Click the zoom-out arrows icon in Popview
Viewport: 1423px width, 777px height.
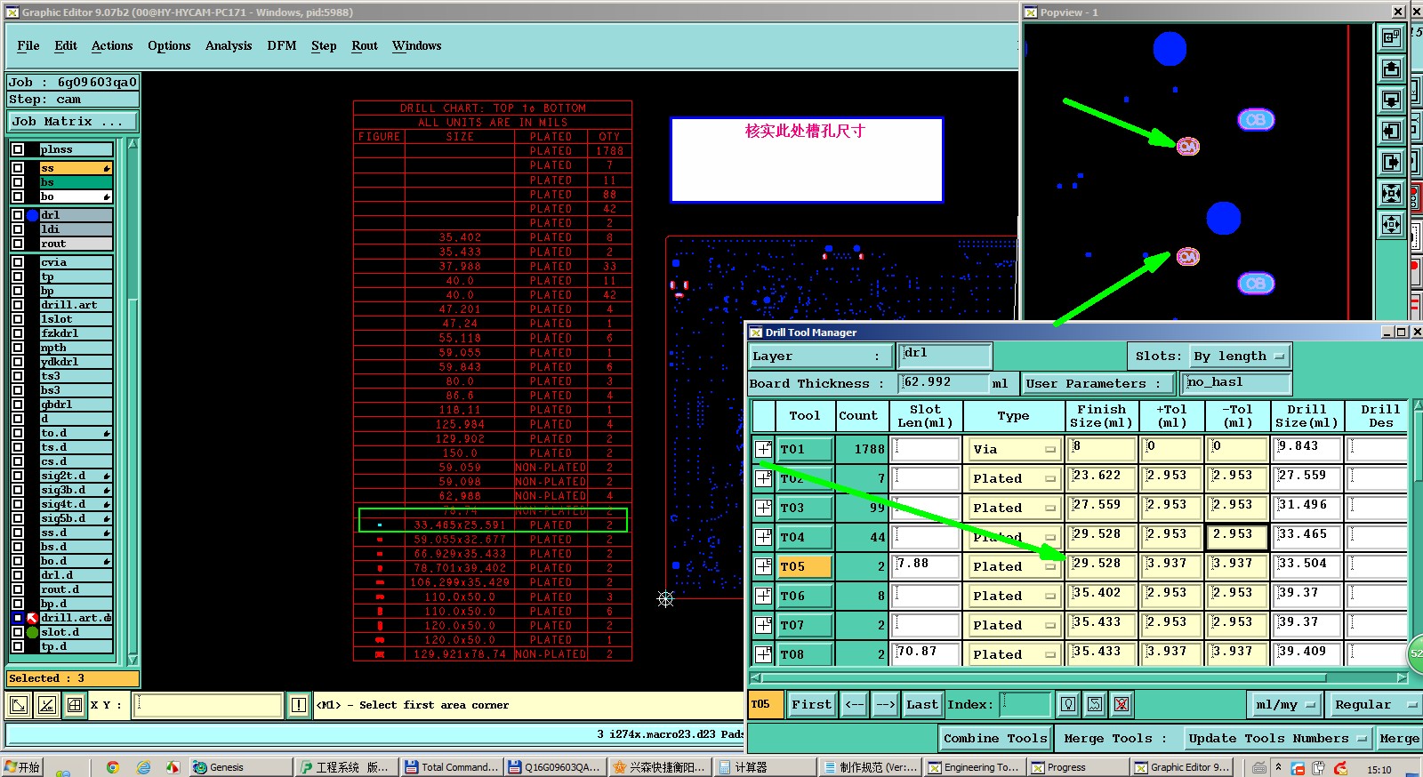pos(1391,225)
